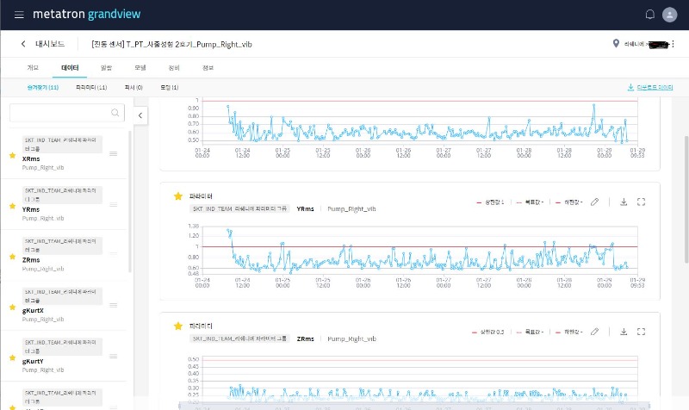Click the ZRms chart title label
Screen dimensions: 689x410
[x=305, y=339]
